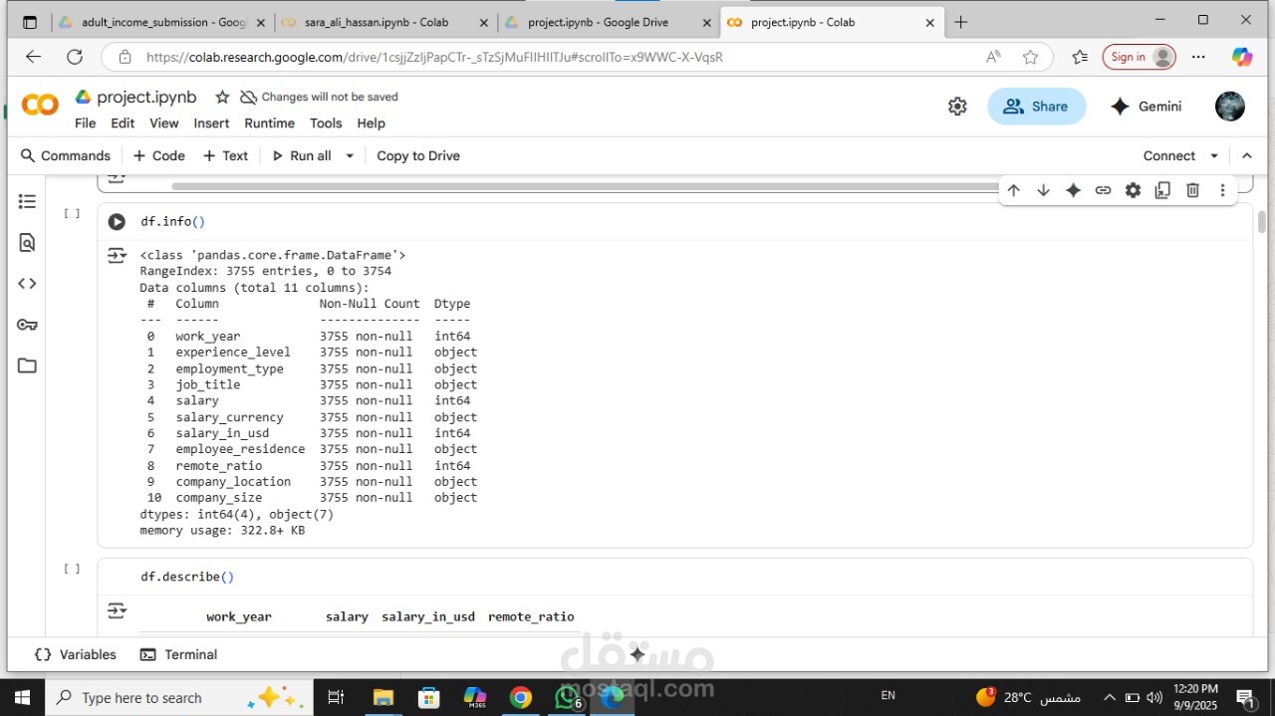Viewport: 1275px width, 716px height.
Task: Open Copilot in Edge browser
Action: [x=1241, y=57]
